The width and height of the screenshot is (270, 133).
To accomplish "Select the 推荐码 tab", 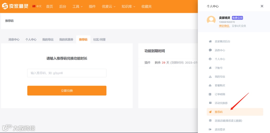I will pos(83,39).
